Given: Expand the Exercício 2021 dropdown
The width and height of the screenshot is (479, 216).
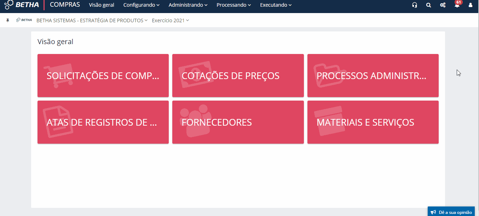Looking at the screenshot, I should [x=170, y=20].
